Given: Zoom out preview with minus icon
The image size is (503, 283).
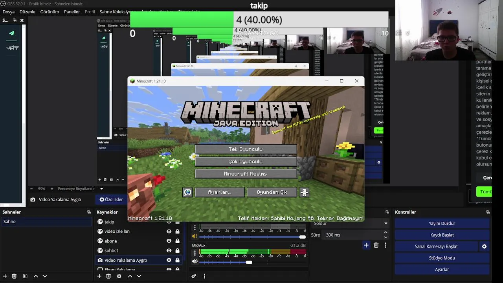Looking at the screenshot, I should click(x=31, y=189).
